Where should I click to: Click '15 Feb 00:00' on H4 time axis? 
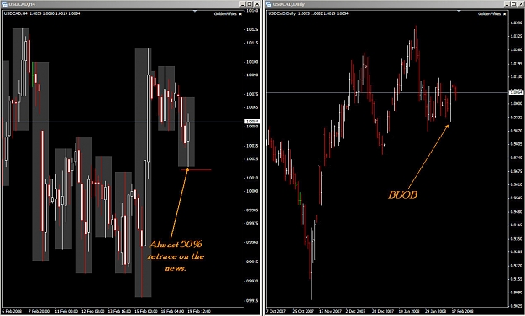[x=145, y=311]
